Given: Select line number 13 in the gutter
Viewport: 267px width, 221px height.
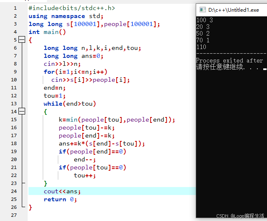Looking at the screenshot, I should pyautogui.click(x=14, y=104).
